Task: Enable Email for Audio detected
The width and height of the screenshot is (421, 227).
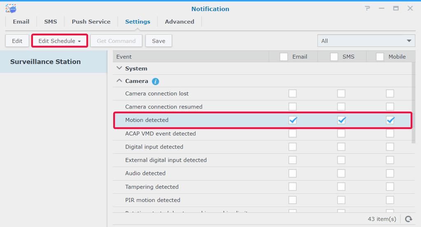Action: click(293, 173)
